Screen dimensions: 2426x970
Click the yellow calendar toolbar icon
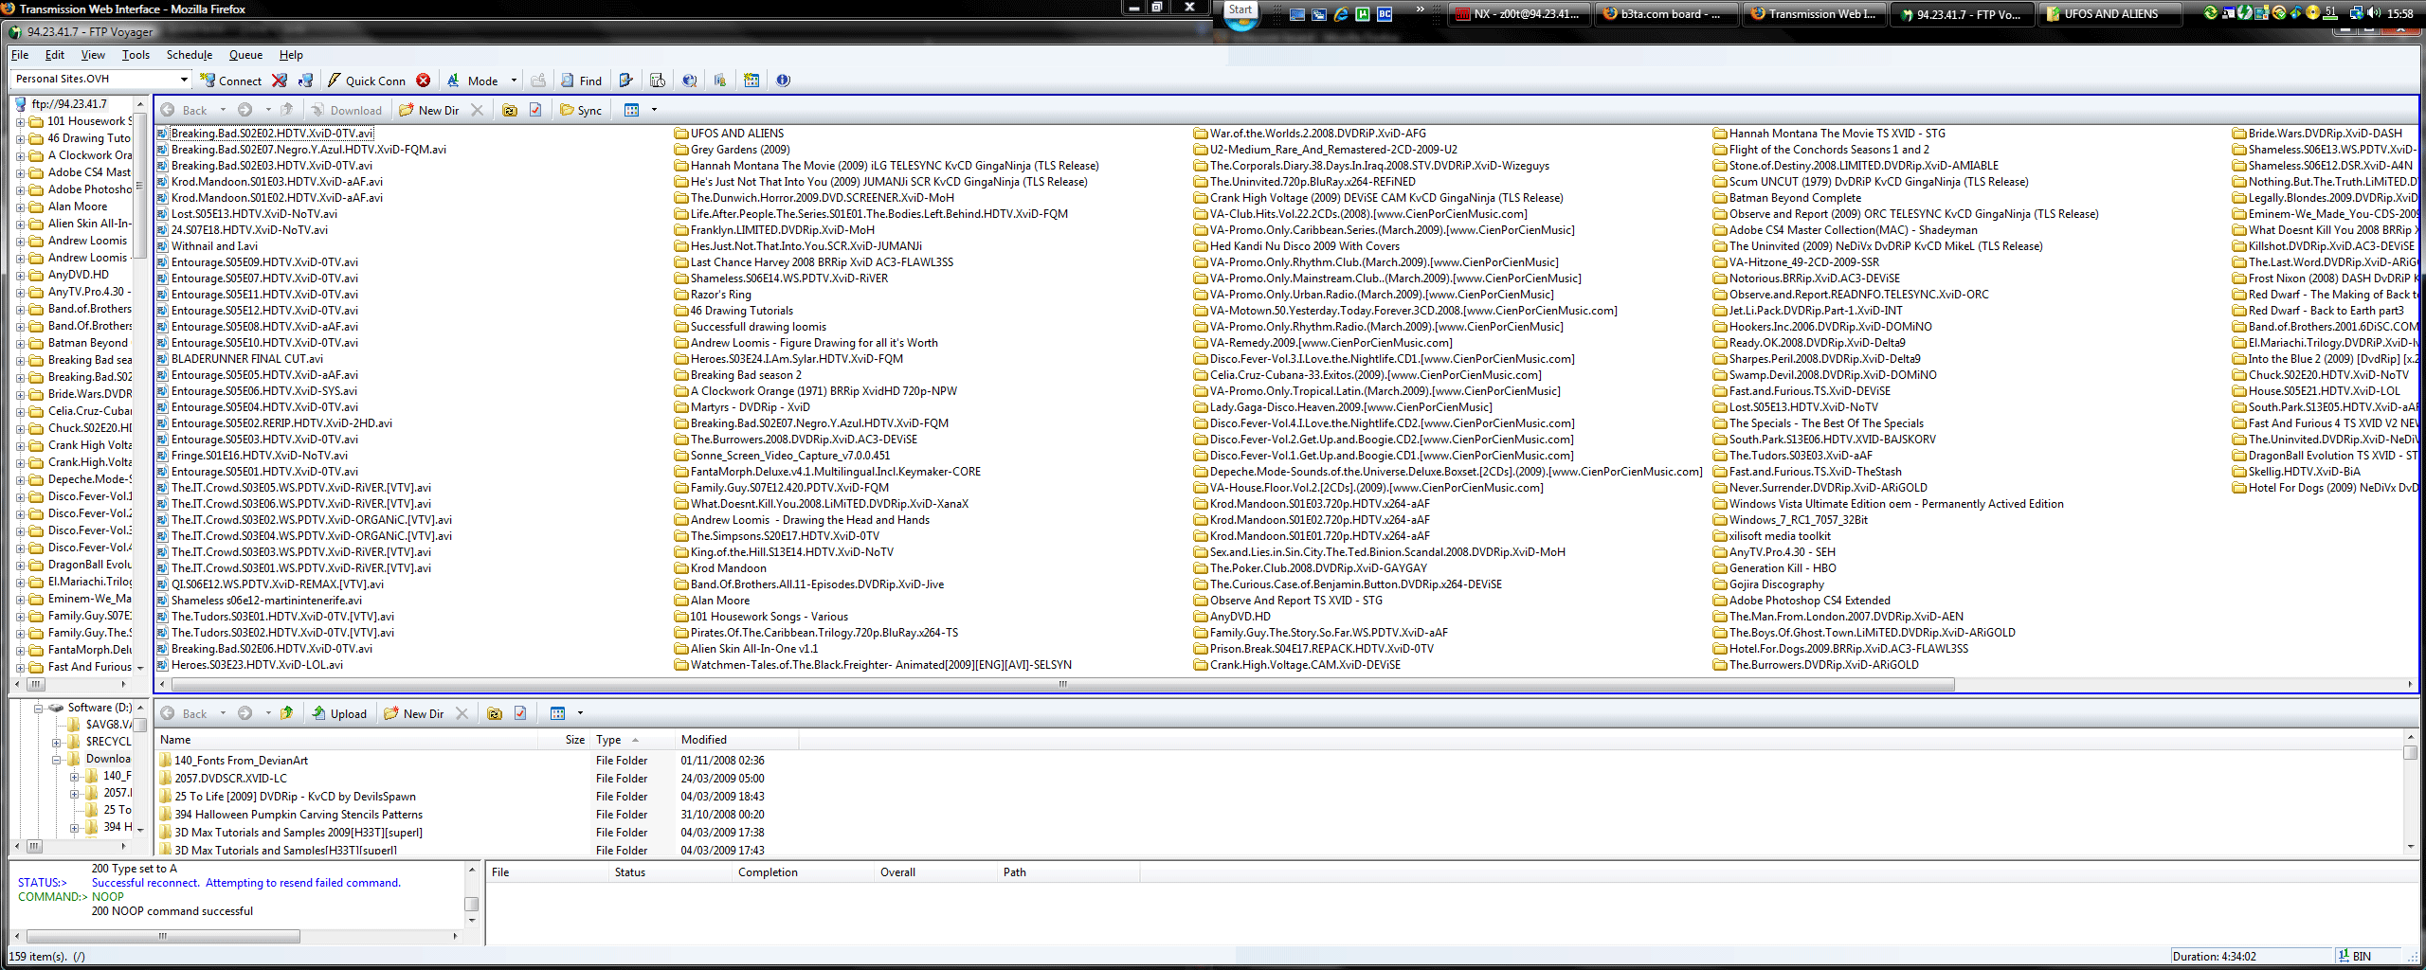click(x=751, y=81)
